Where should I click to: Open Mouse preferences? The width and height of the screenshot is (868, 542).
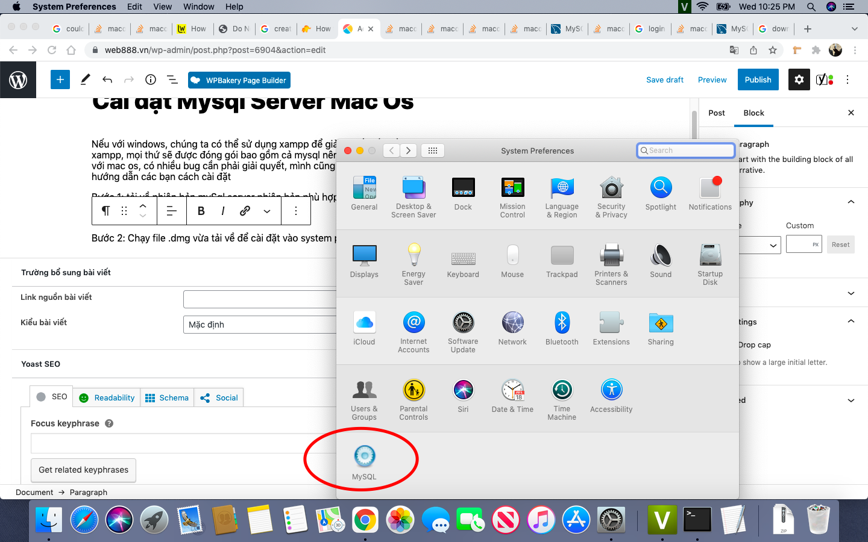pos(512,261)
